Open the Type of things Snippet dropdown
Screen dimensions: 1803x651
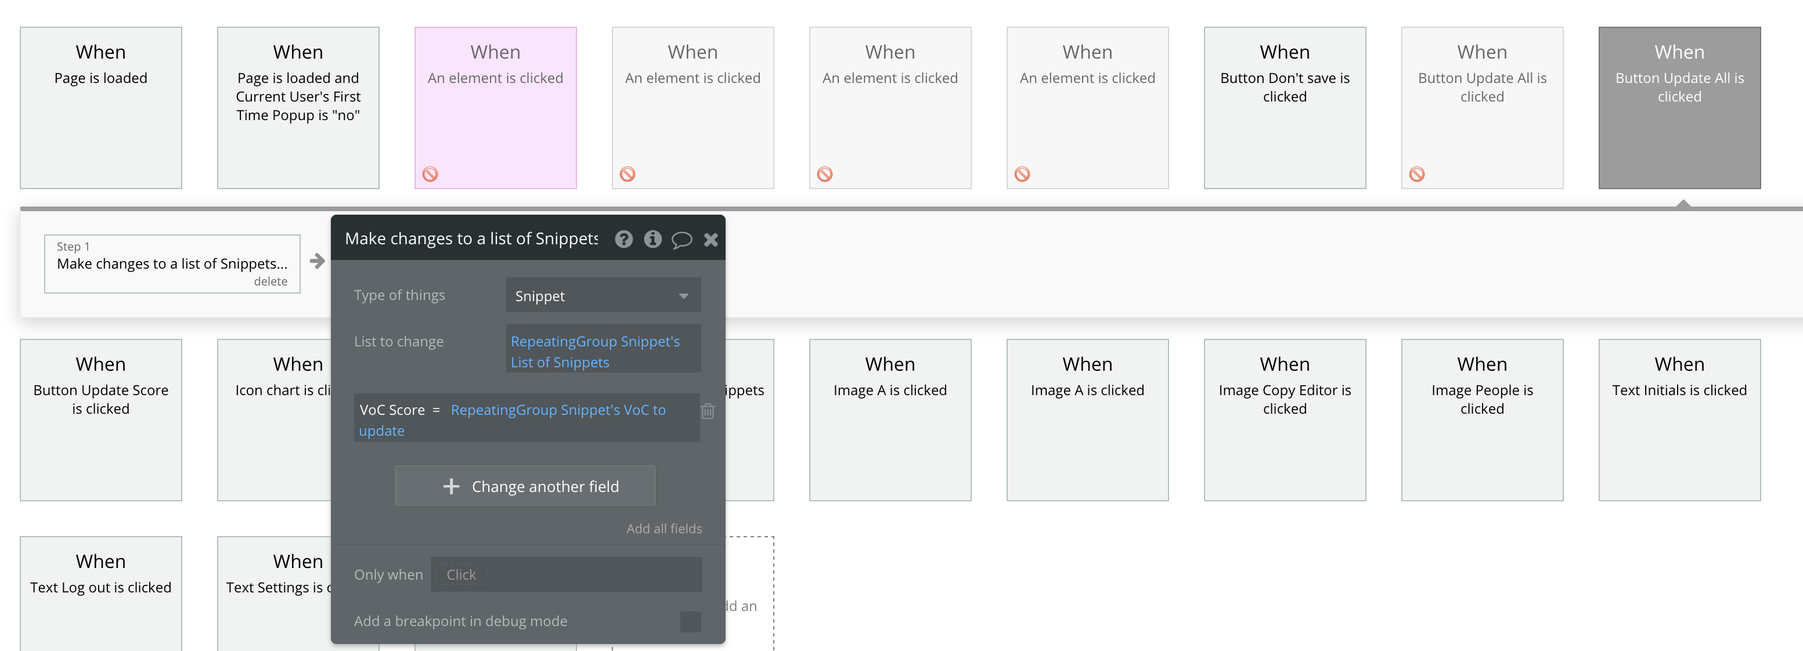[603, 296]
